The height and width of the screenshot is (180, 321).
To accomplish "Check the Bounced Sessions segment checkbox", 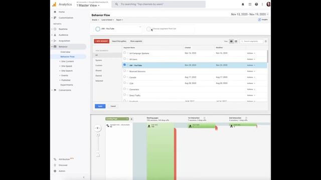I will coord(124,71).
